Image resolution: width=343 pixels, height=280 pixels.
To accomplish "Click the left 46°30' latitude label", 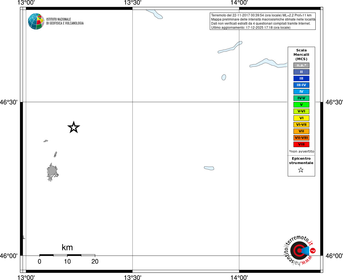I will tap(9, 102).
